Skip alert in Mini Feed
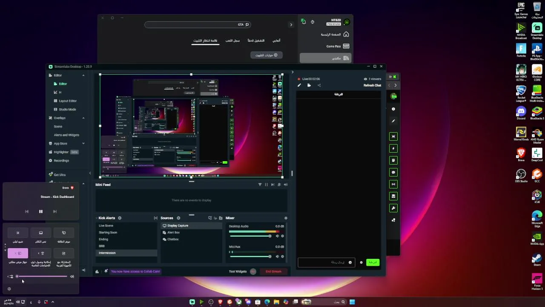The width and height of the screenshot is (545, 307). 272,185
